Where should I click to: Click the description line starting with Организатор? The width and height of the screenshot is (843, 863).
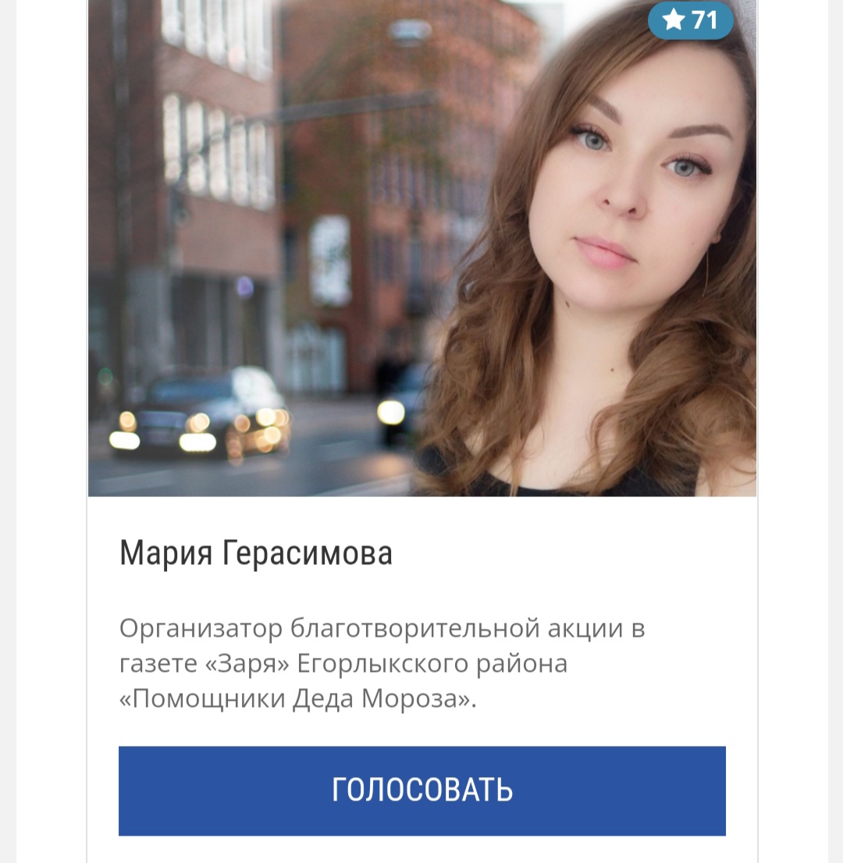382,628
